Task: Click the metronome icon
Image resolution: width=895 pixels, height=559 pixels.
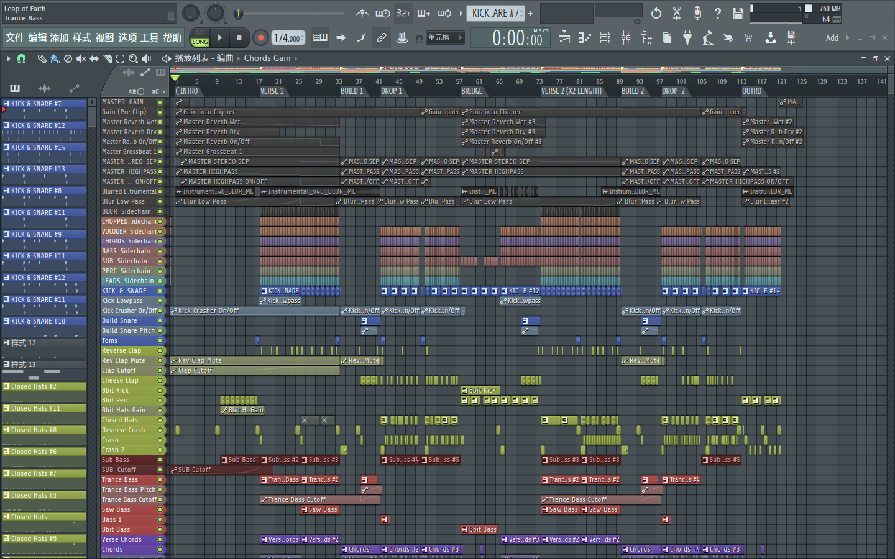Action: pyautogui.click(x=362, y=13)
